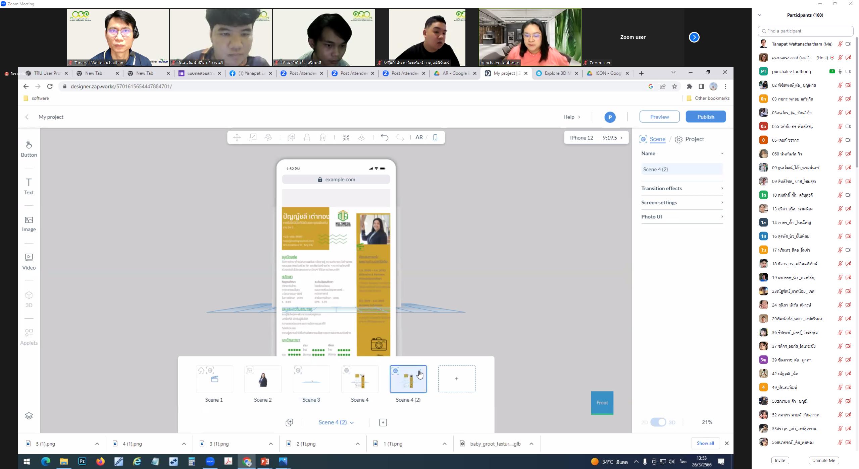Open the P user profile avatar
This screenshot has width=859, height=469.
[610, 117]
